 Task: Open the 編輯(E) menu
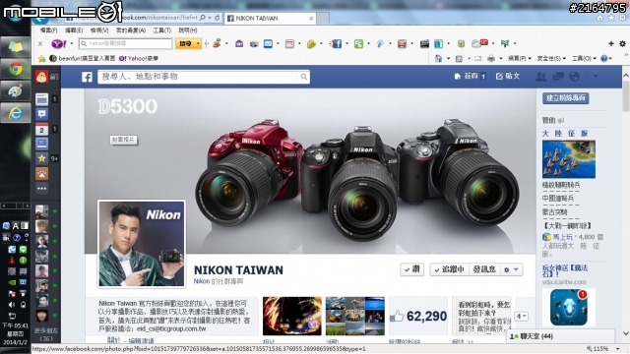tap(74, 30)
